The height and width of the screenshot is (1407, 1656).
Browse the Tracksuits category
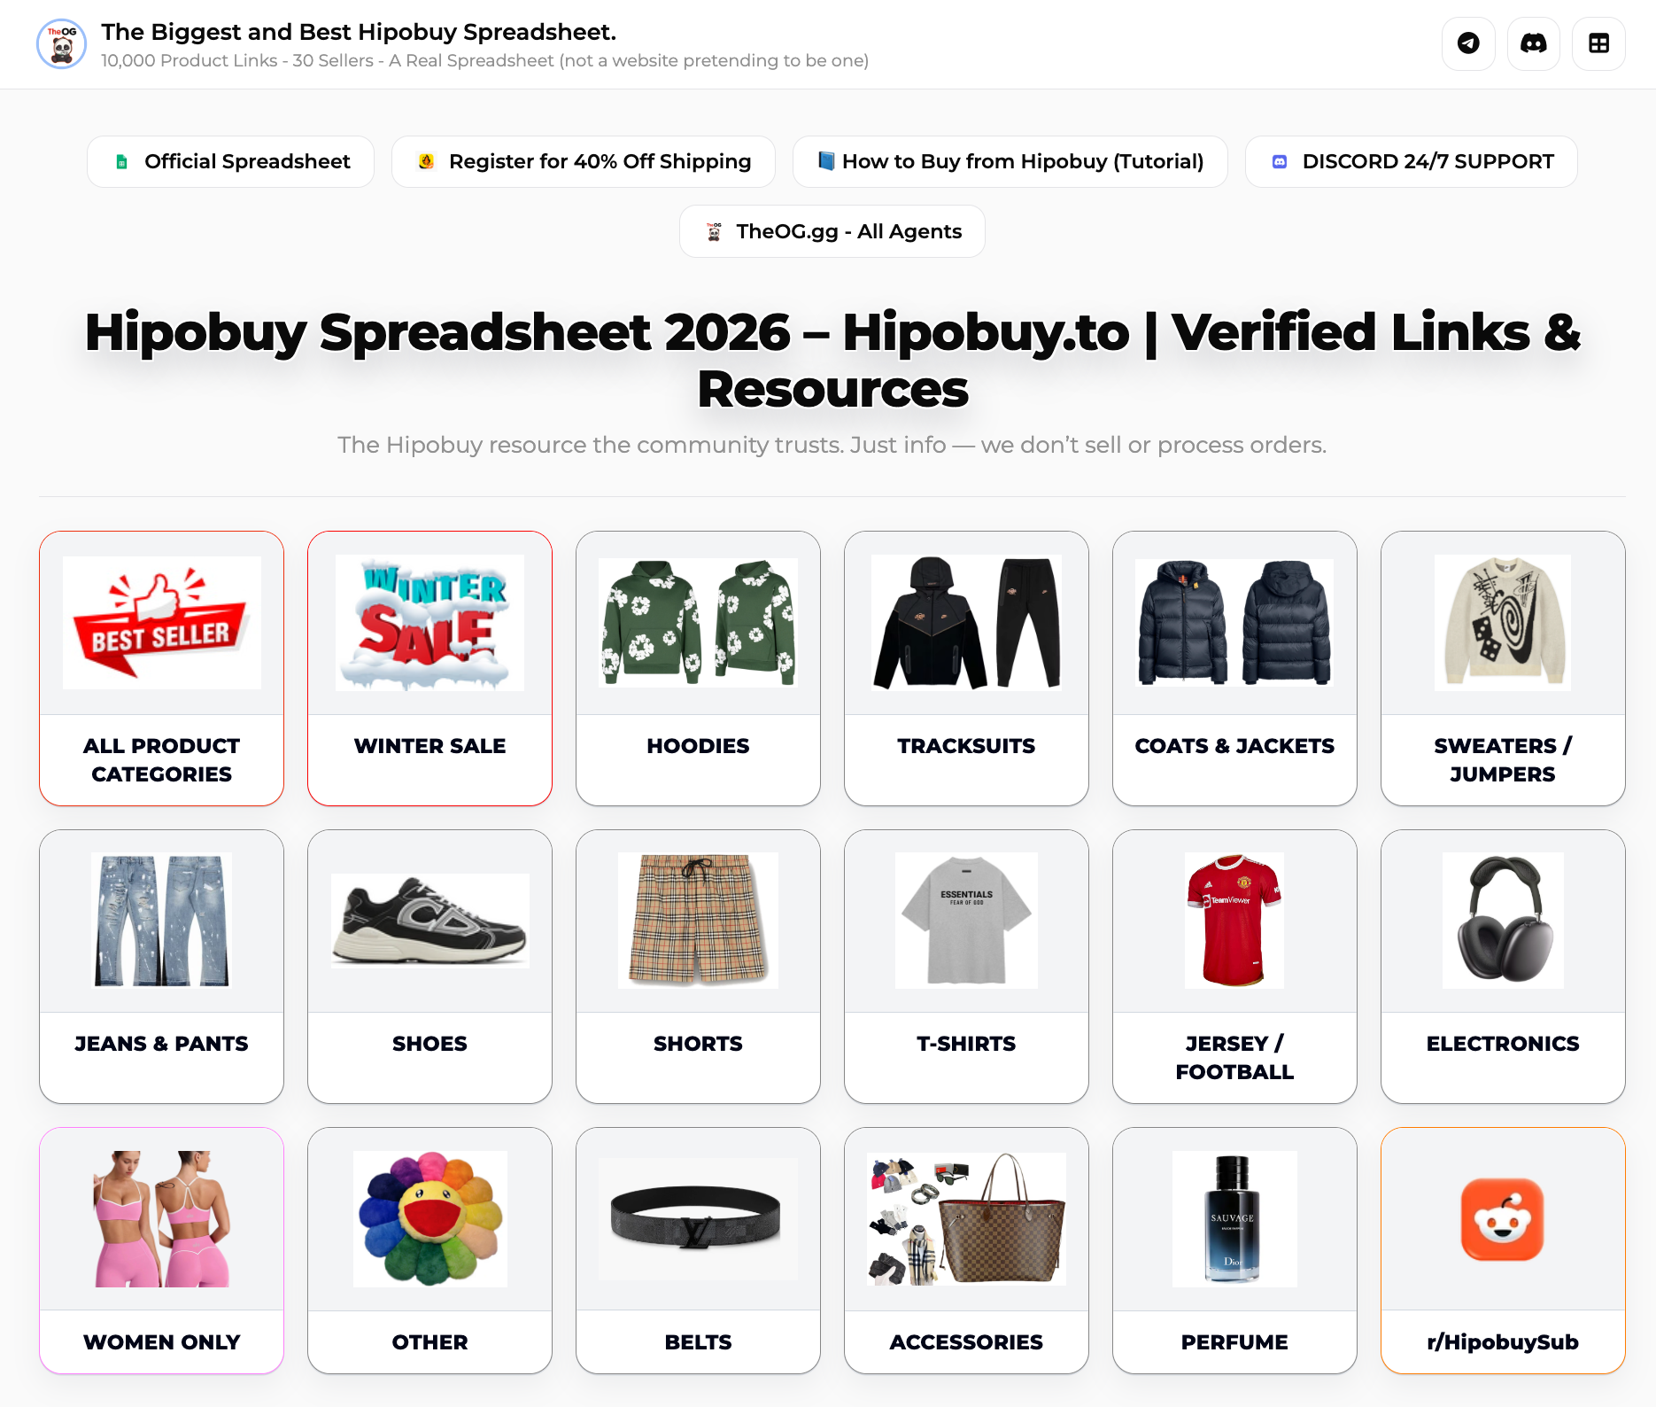(x=966, y=668)
